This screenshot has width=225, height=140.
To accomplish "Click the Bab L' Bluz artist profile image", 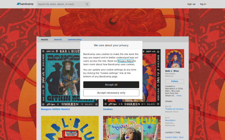I will [x=175, y=59].
